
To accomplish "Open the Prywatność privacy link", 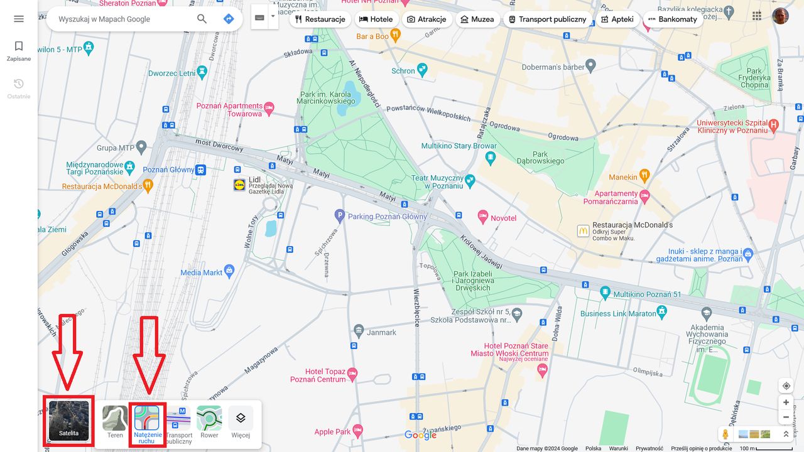I will (x=649, y=448).
